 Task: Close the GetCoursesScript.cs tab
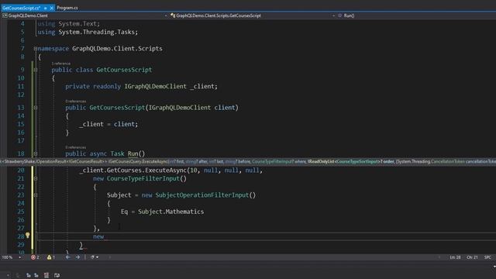tap(52, 8)
